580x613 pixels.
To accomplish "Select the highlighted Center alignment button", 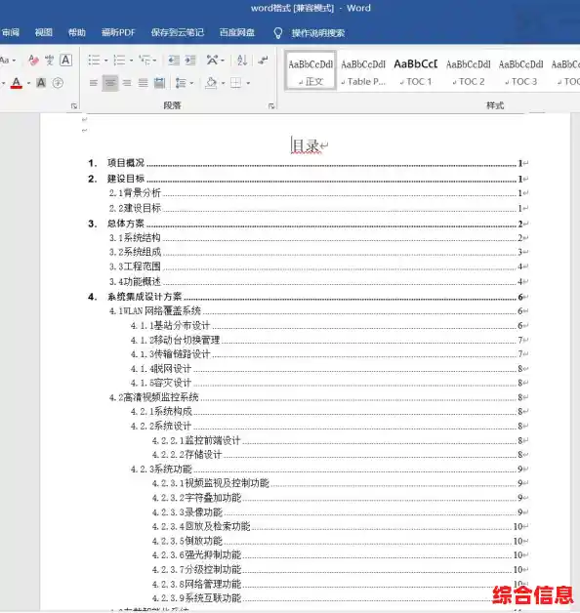I will 110,83.
